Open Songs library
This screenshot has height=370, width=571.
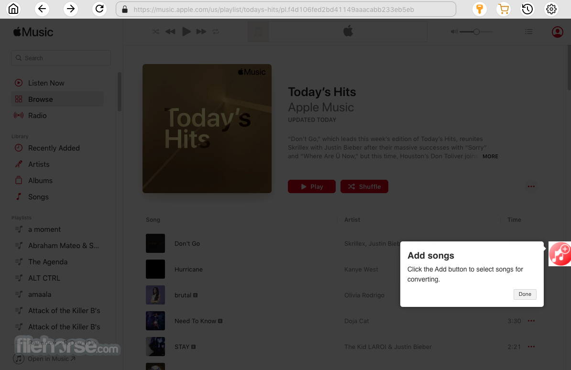(38, 196)
